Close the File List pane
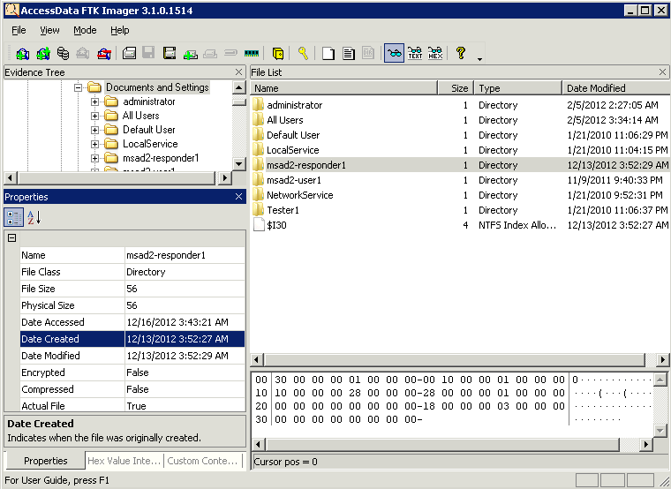Screen dimensions: 671x489 tap(662, 72)
